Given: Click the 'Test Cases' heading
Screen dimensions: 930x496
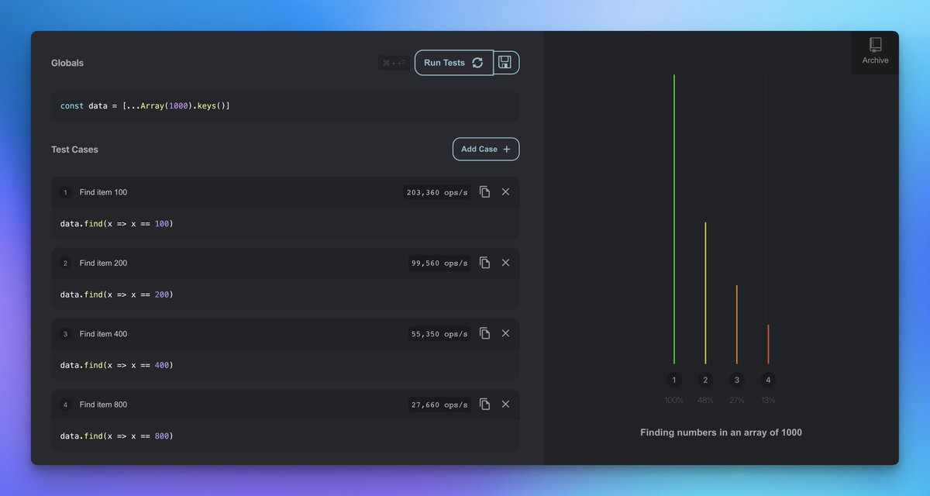Looking at the screenshot, I should click(x=74, y=149).
